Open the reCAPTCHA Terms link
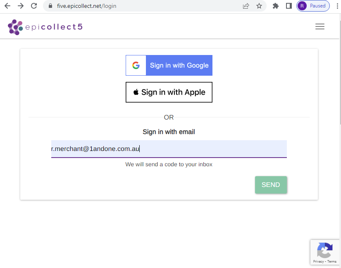The height and width of the screenshot is (268, 341). coord(332,261)
